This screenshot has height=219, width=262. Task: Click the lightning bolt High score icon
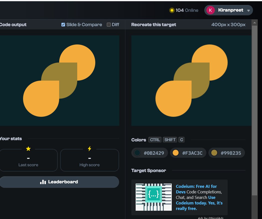[90, 149]
